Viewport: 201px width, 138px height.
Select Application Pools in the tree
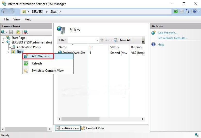28,47
